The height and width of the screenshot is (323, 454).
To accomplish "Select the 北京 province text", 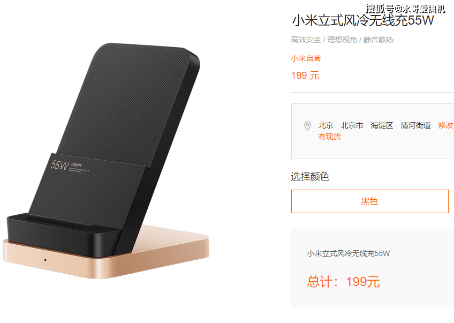I will tap(326, 125).
